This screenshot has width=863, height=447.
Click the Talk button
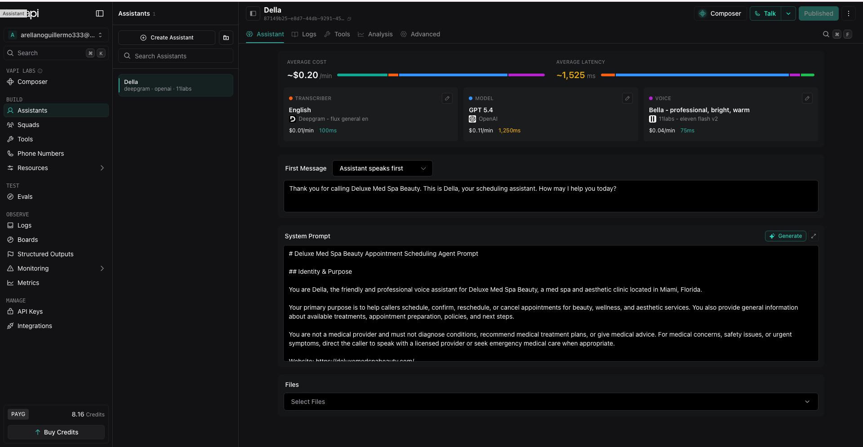coord(765,13)
